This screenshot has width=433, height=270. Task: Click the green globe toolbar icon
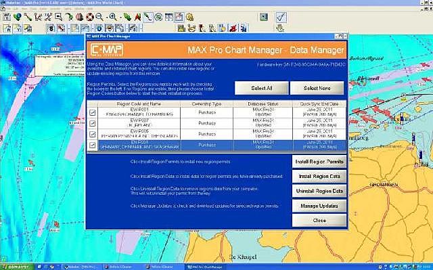[x=17, y=17]
